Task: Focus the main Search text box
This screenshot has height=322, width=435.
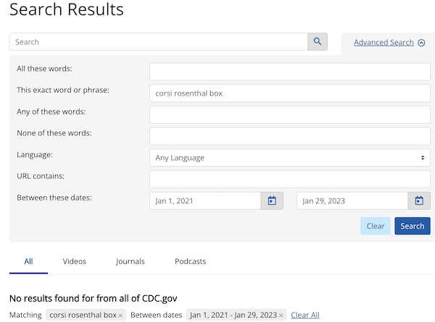Action: [159, 42]
